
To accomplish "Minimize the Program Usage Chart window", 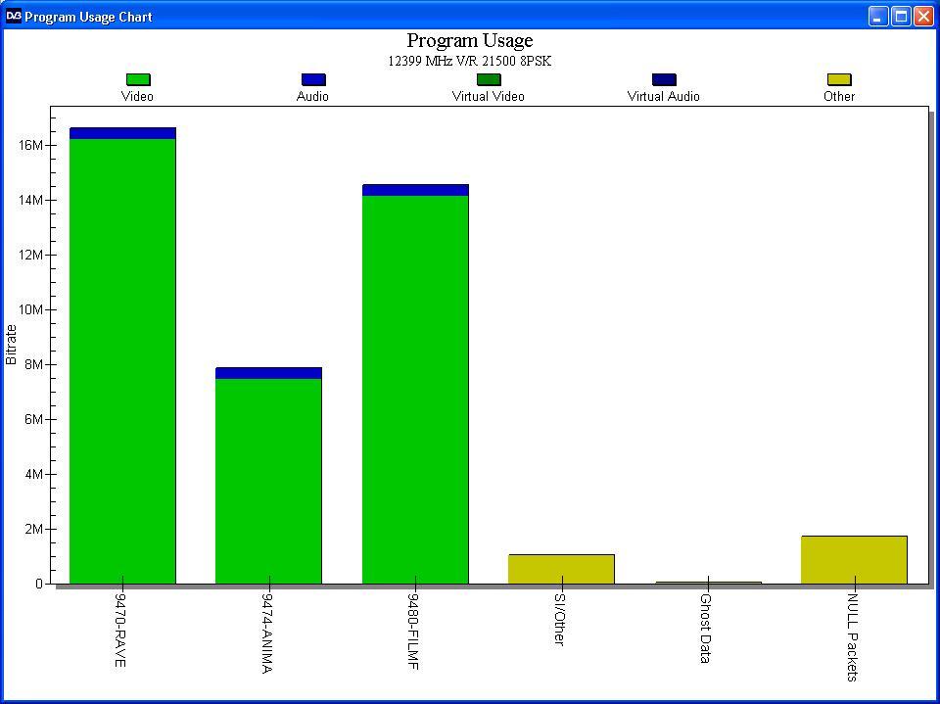I will pyautogui.click(x=878, y=17).
